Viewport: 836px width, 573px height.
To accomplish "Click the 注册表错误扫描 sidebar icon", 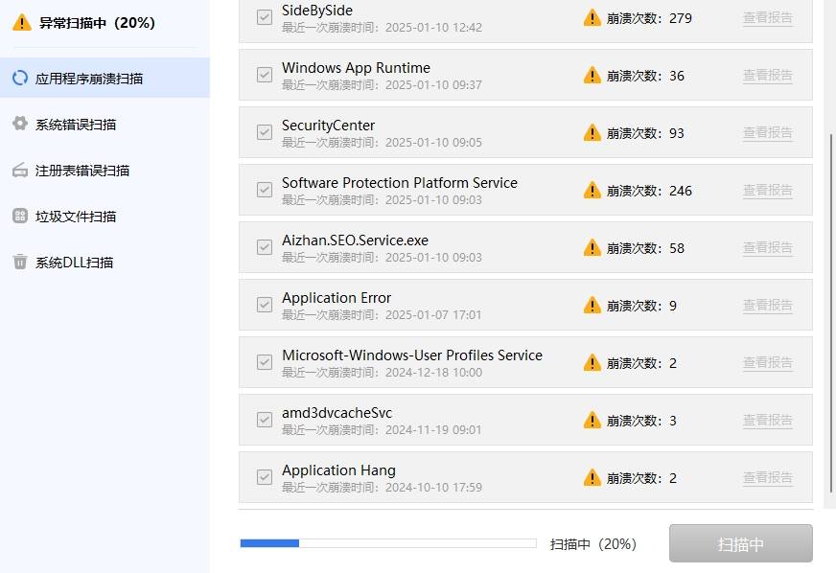I will click(x=19, y=171).
